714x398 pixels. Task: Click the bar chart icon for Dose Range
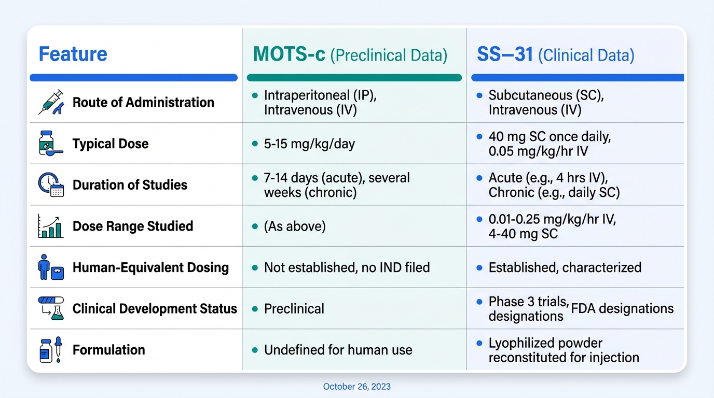click(x=51, y=226)
